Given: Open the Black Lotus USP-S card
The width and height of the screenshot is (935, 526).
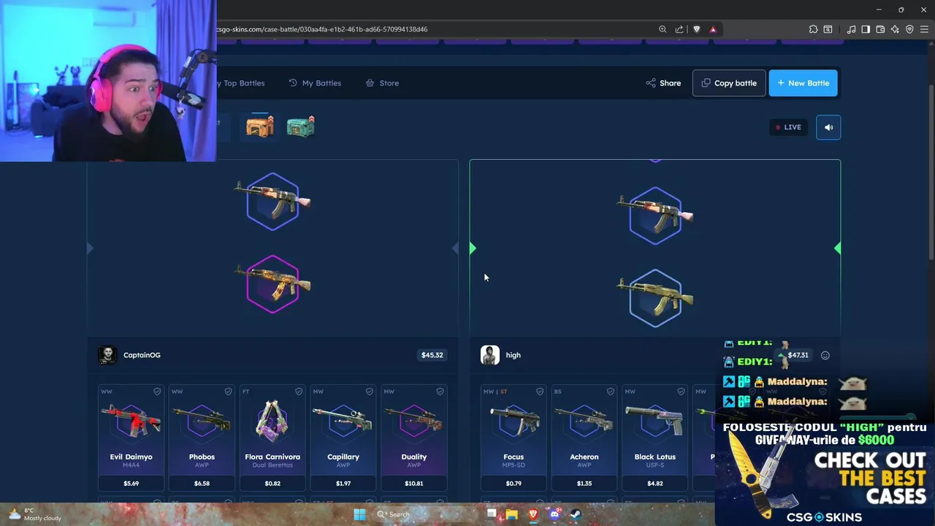Looking at the screenshot, I should pyautogui.click(x=655, y=438).
